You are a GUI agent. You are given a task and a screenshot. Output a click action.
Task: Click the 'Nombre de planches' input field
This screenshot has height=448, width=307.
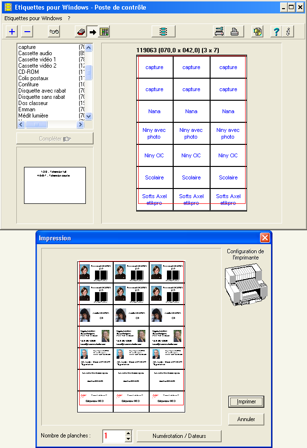(x=114, y=436)
